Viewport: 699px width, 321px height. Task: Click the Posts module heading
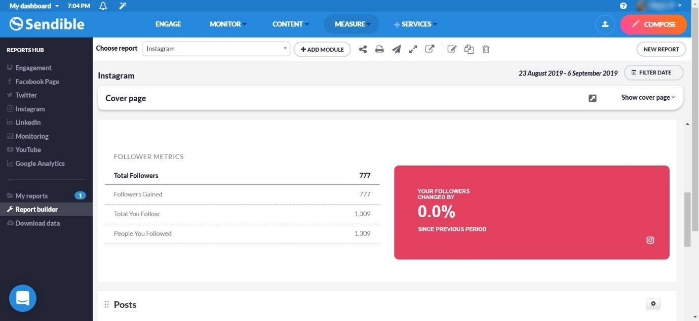point(125,304)
